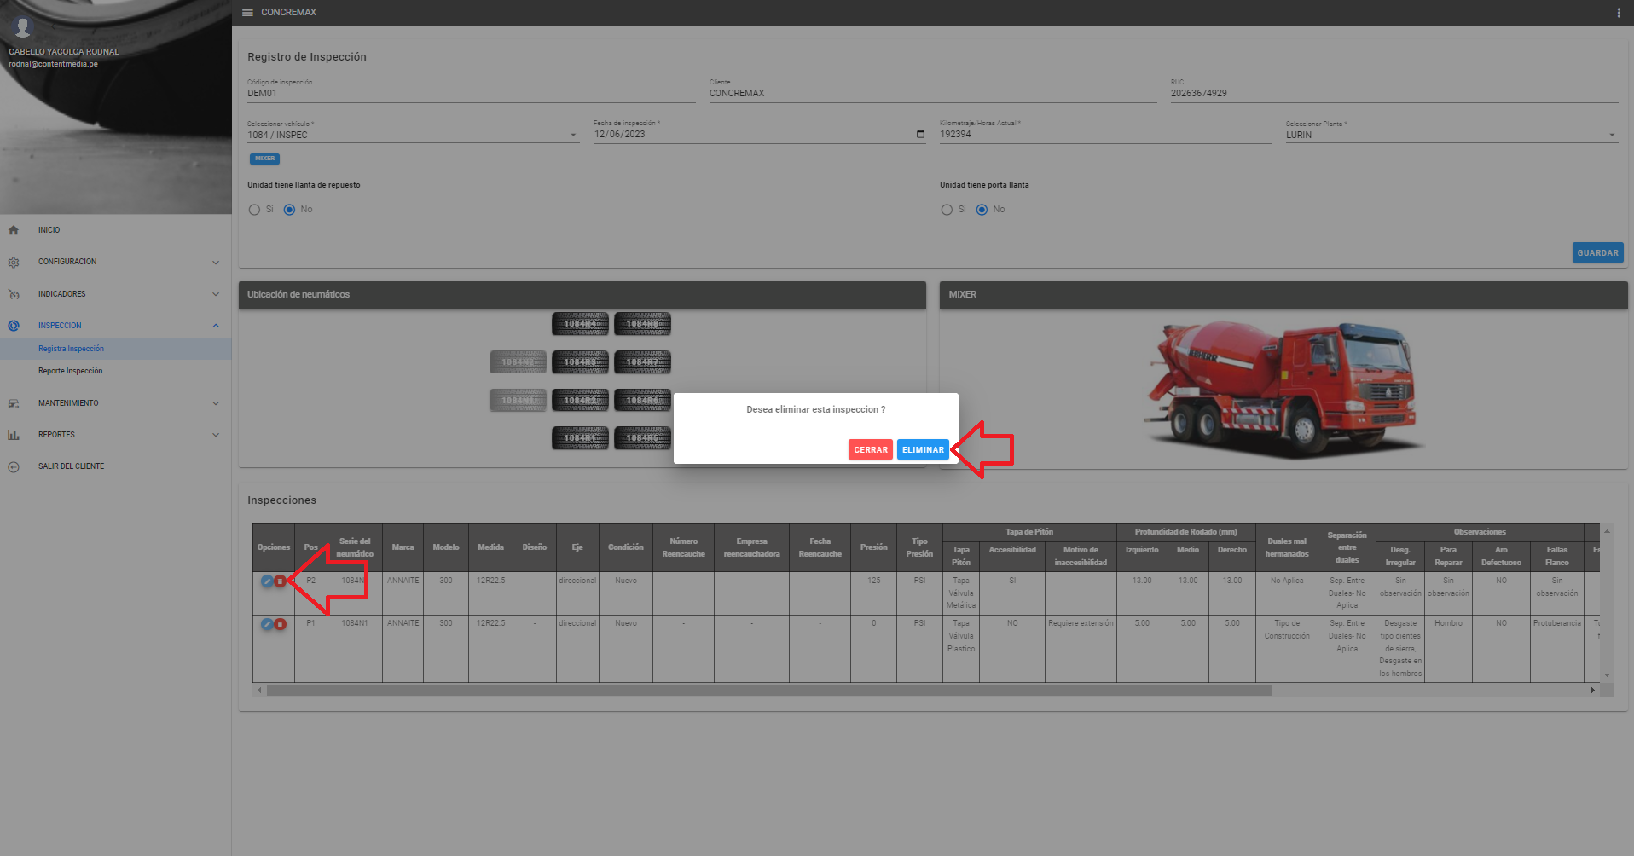Viewport: 1634px width, 856px height.
Task: Go to INICIO in the sidebar
Action: click(49, 230)
